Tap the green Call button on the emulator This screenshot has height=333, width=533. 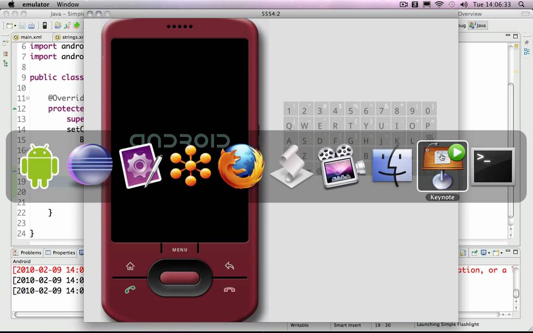(130, 290)
